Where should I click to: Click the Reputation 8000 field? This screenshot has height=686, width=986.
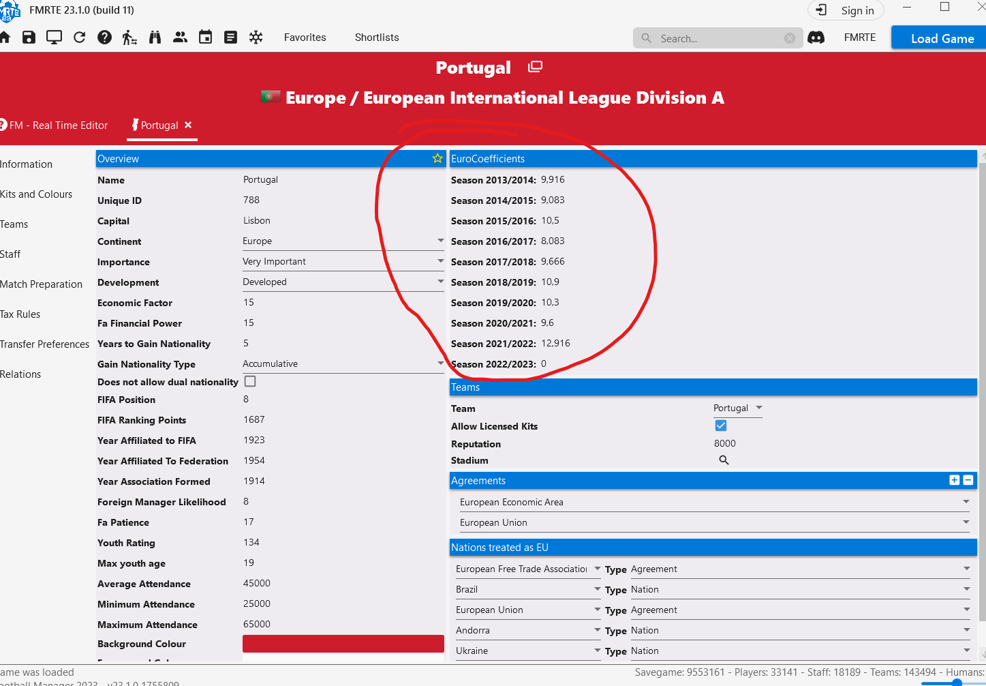point(725,443)
